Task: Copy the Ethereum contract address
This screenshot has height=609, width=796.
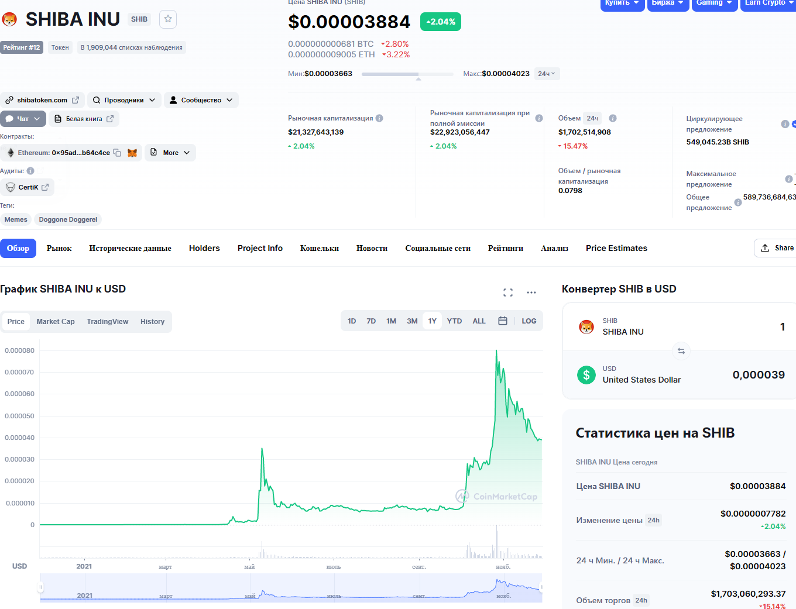Action: pos(117,153)
